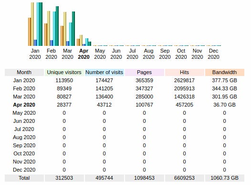251x185 pixels.
Task: Click total hits 6609253
Action: 184,178
